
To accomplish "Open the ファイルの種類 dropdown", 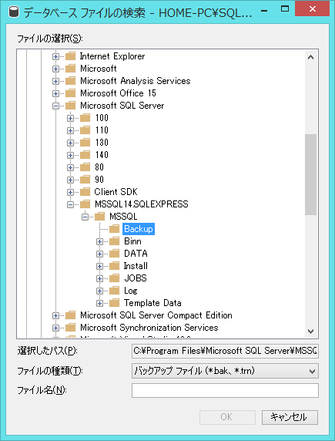I will pos(225,371).
